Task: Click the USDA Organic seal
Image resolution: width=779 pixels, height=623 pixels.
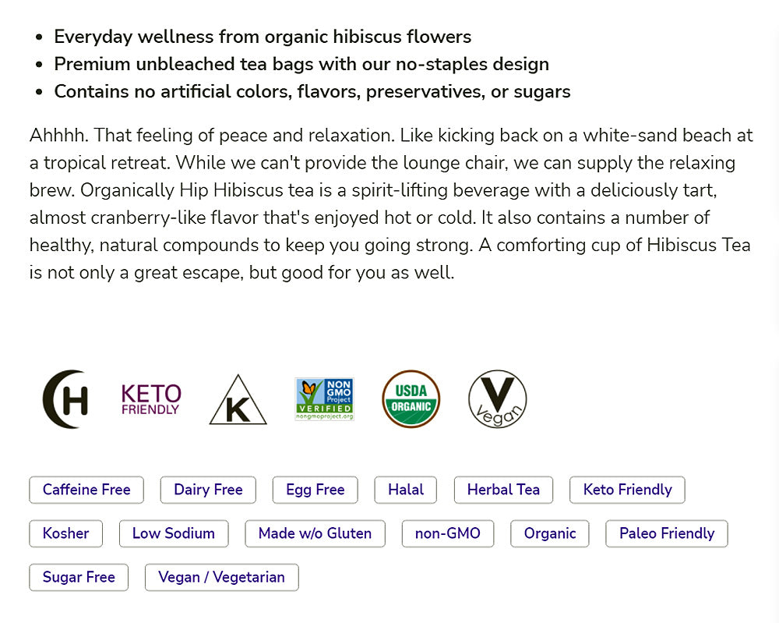Action: pos(411,399)
